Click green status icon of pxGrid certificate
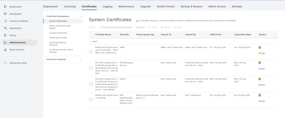 pos(260,79)
